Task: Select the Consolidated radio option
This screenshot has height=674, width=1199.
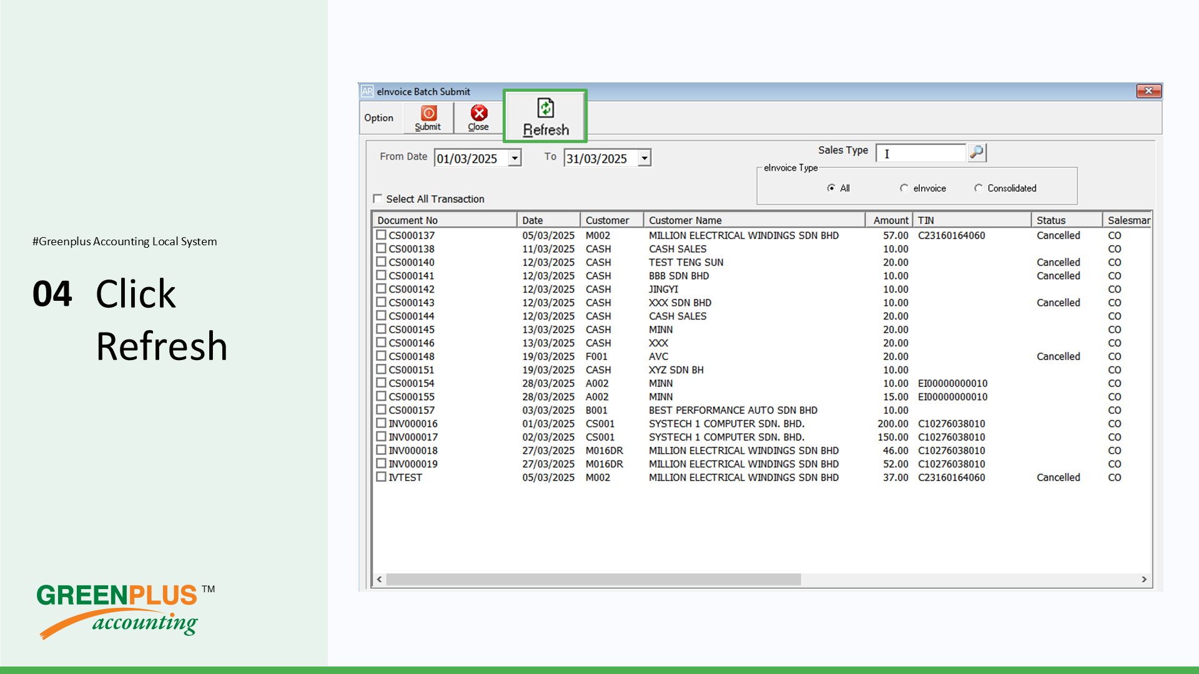Action: pos(978,188)
